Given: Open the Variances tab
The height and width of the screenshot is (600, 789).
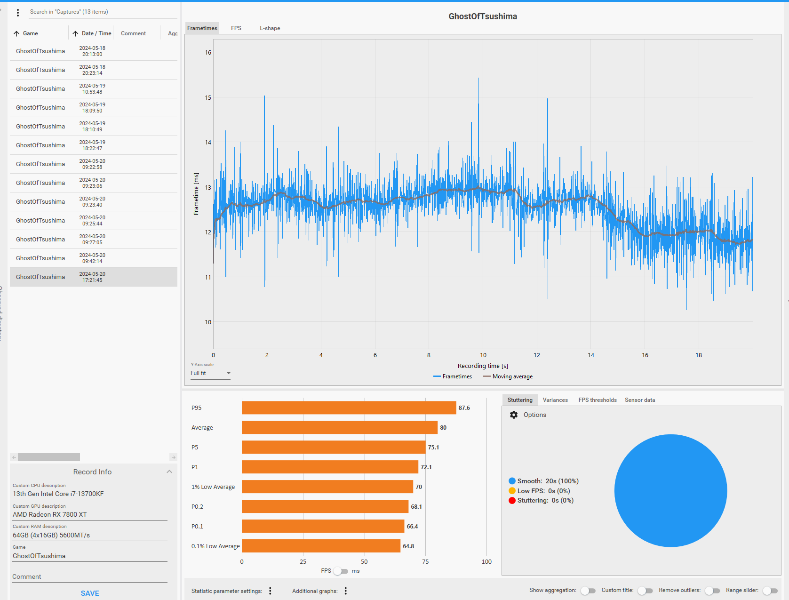Looking at the screenshot, I should [555, 400].
